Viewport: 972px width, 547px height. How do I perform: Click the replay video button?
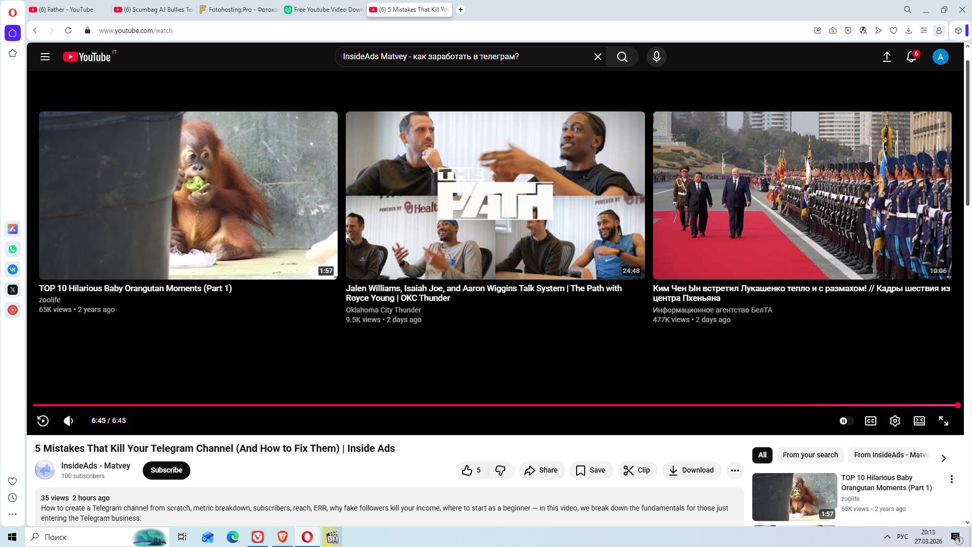43,421
